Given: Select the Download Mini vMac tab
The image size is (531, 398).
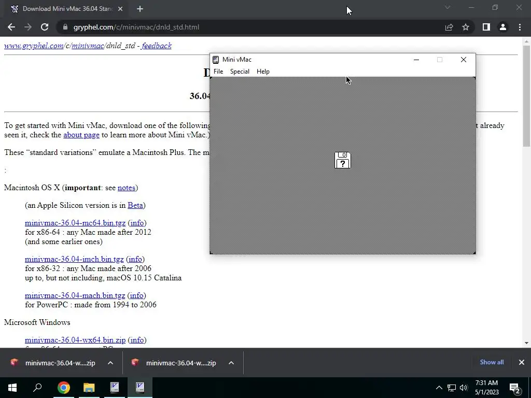Looking at the screenshot, I should [66, 9].
